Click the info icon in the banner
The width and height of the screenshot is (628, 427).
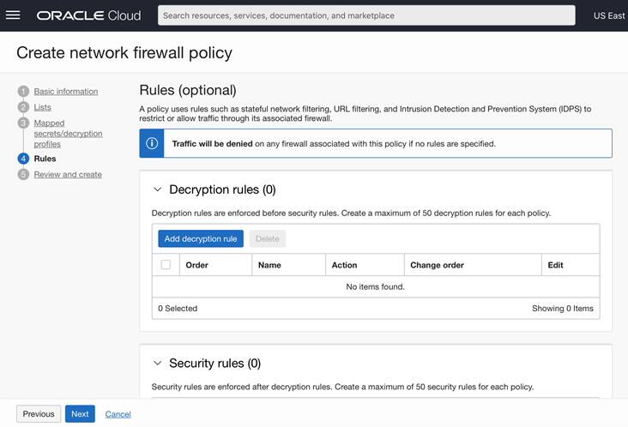click(152, 143)
